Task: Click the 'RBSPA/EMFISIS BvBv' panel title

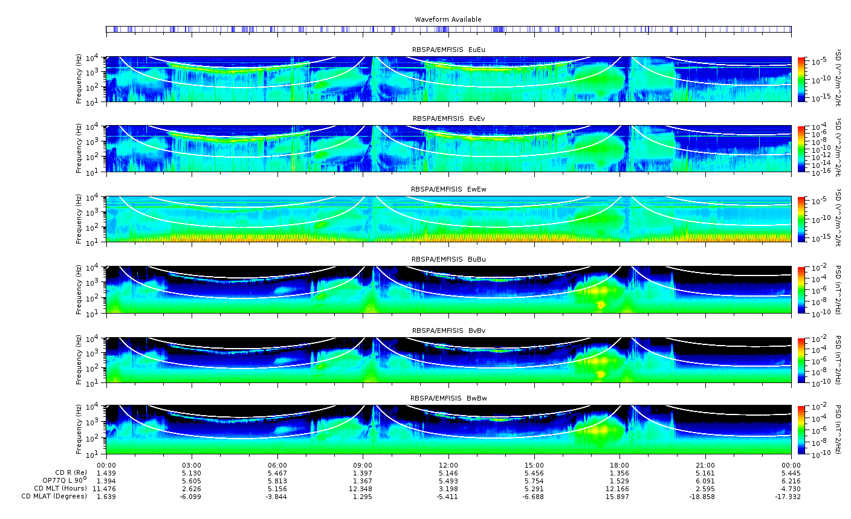Action: [x=448, y=330]
